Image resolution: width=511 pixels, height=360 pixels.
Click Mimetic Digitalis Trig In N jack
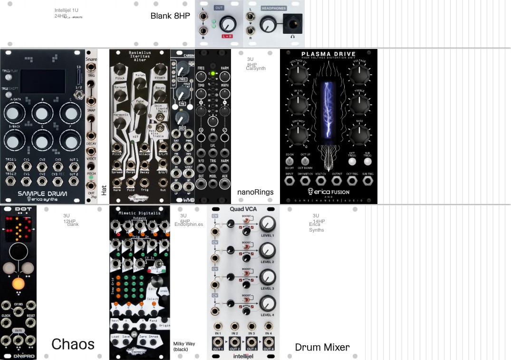click(x=116, y=243)
